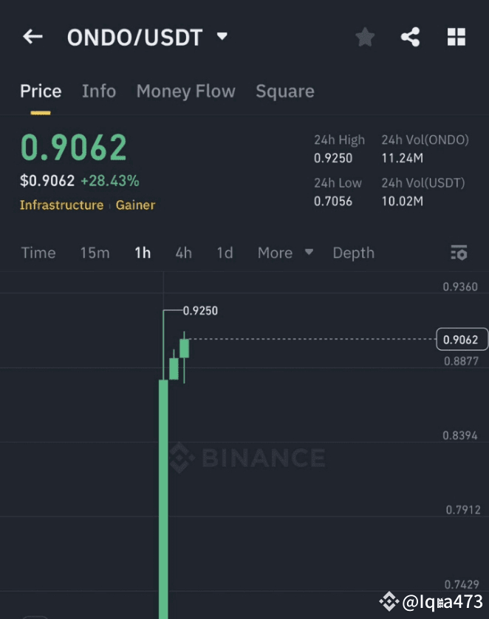Open chart settings icon beside Depth
Image resolution: width=489 pixels, height=619 pixels.
tap(459, 253)
